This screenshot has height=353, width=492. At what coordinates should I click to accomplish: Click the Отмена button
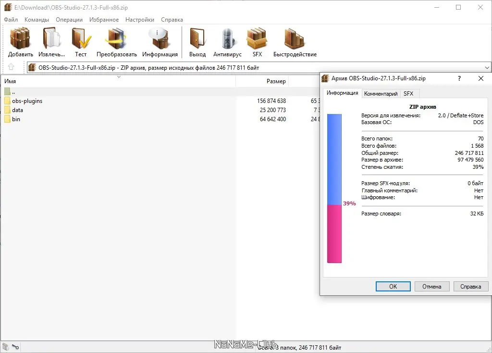(x=432, y=287)
